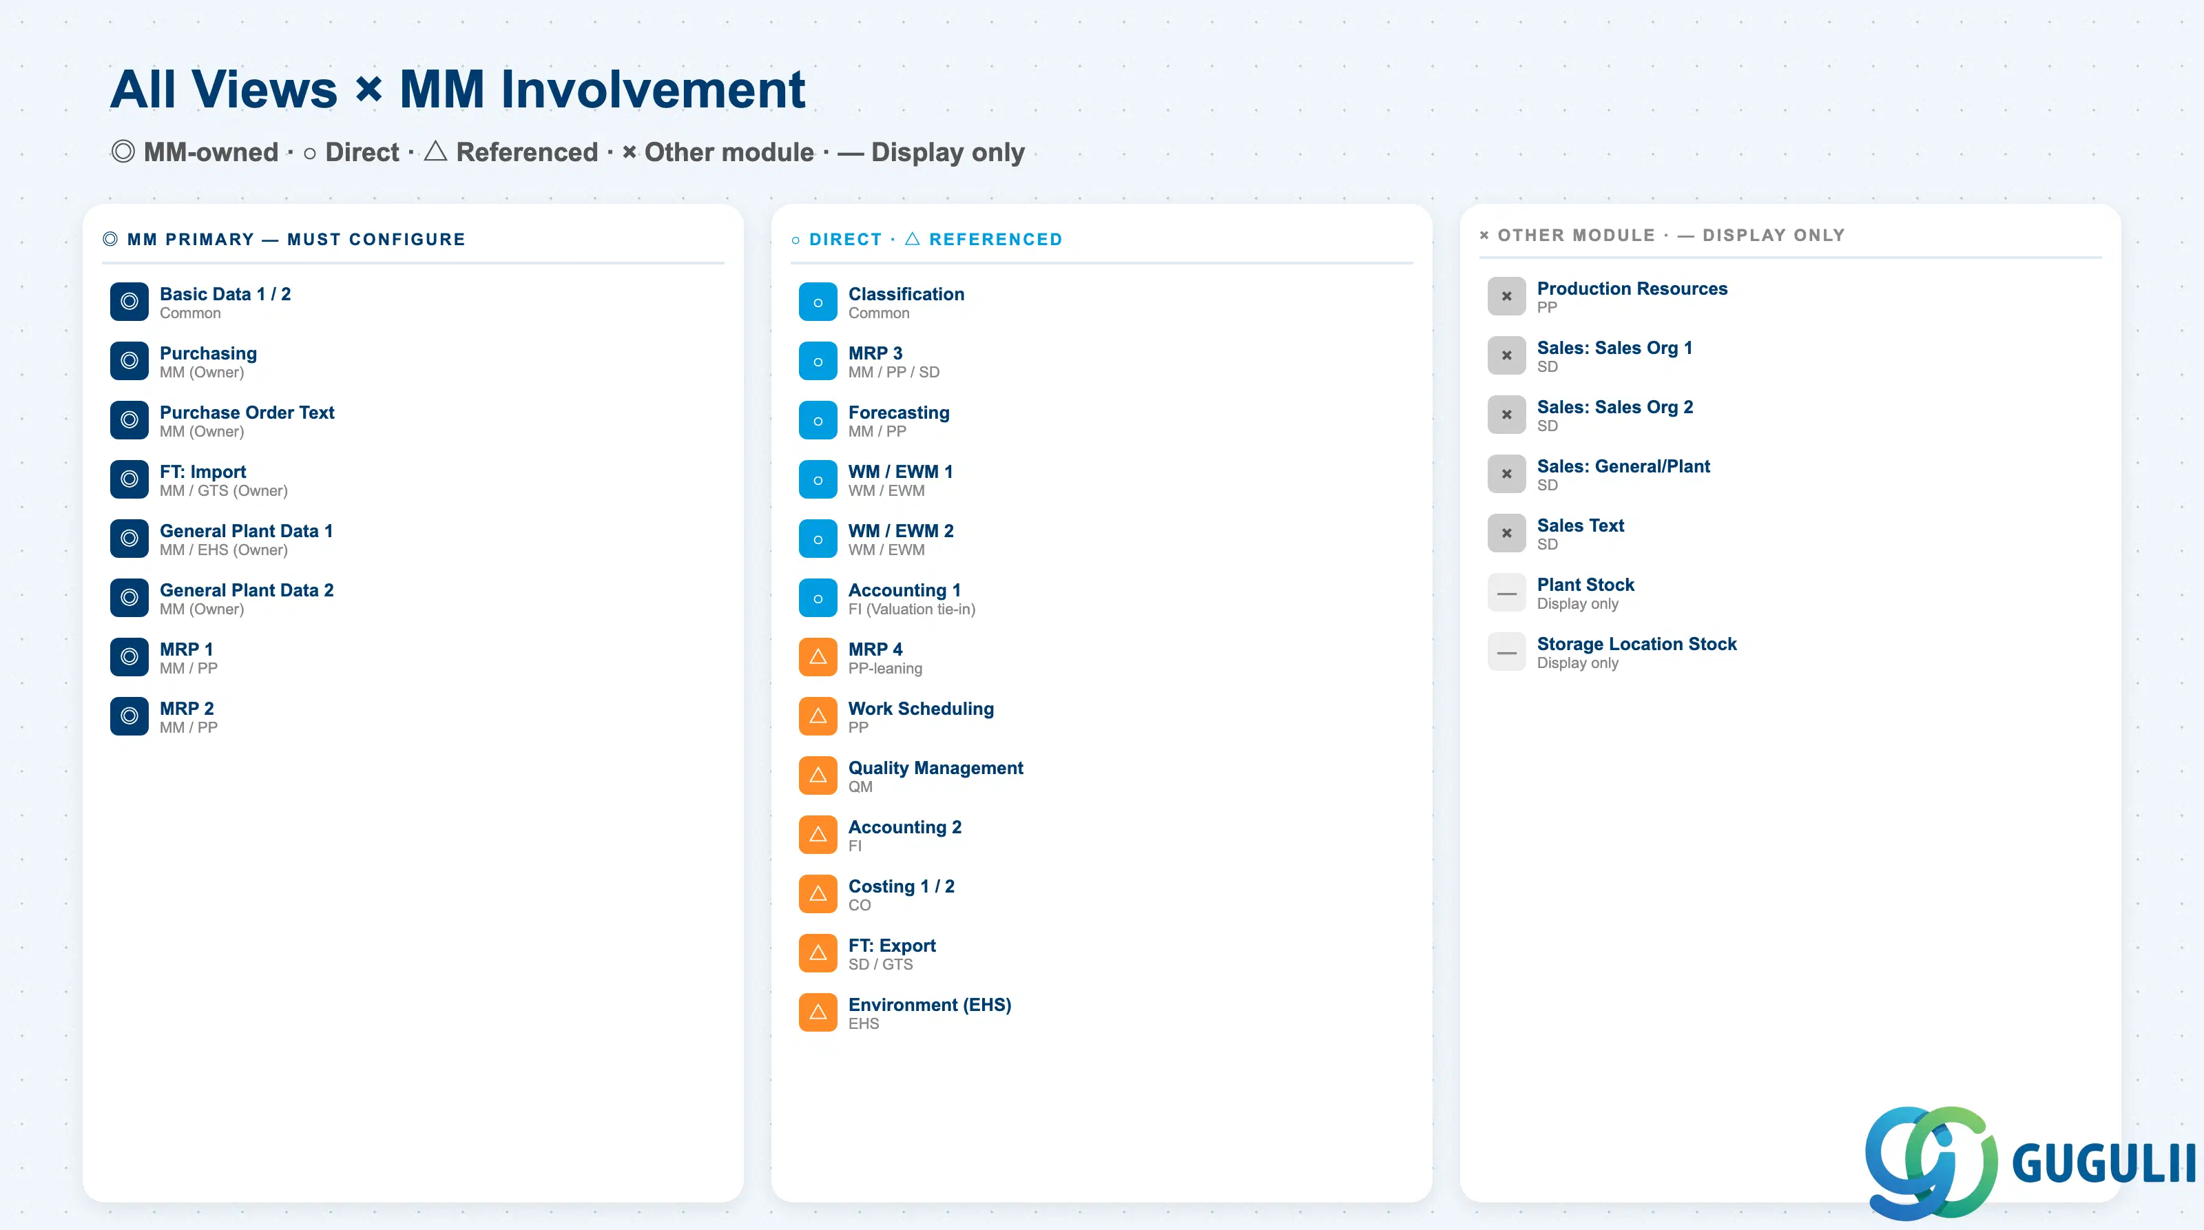This screenshot has width=2204, height=1230.
Task: Click the 'Sales: General/Plant' label
Action: pos(1624,466)
